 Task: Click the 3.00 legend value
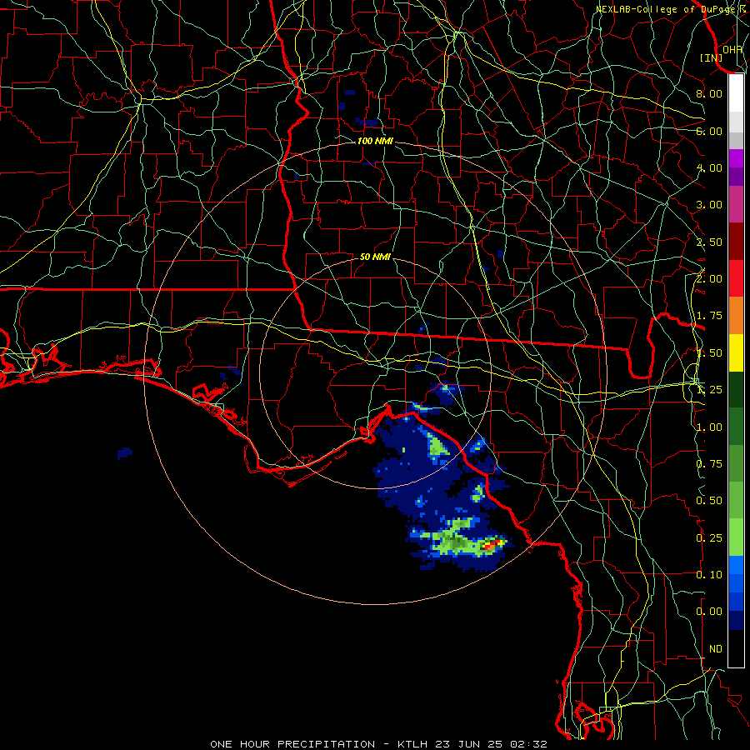pos(709,205)
